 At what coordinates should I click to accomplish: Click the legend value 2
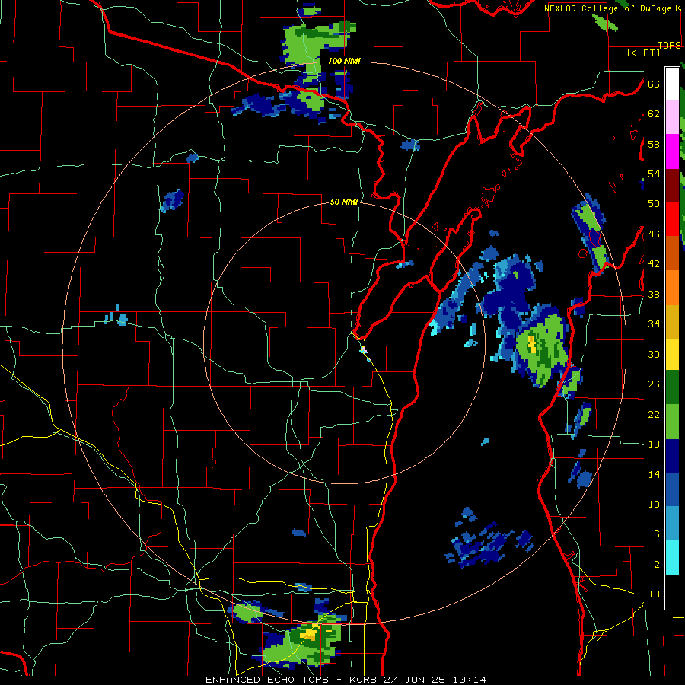click(656, 564)
